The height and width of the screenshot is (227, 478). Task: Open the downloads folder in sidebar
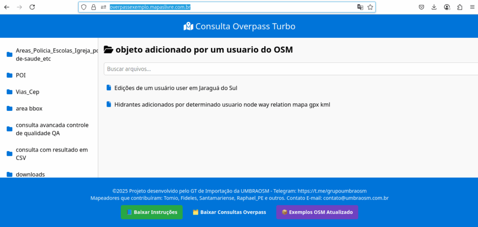30,175
